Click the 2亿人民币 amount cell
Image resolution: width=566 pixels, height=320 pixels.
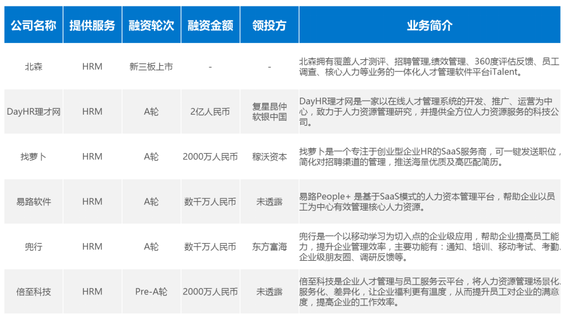point(210,112)
